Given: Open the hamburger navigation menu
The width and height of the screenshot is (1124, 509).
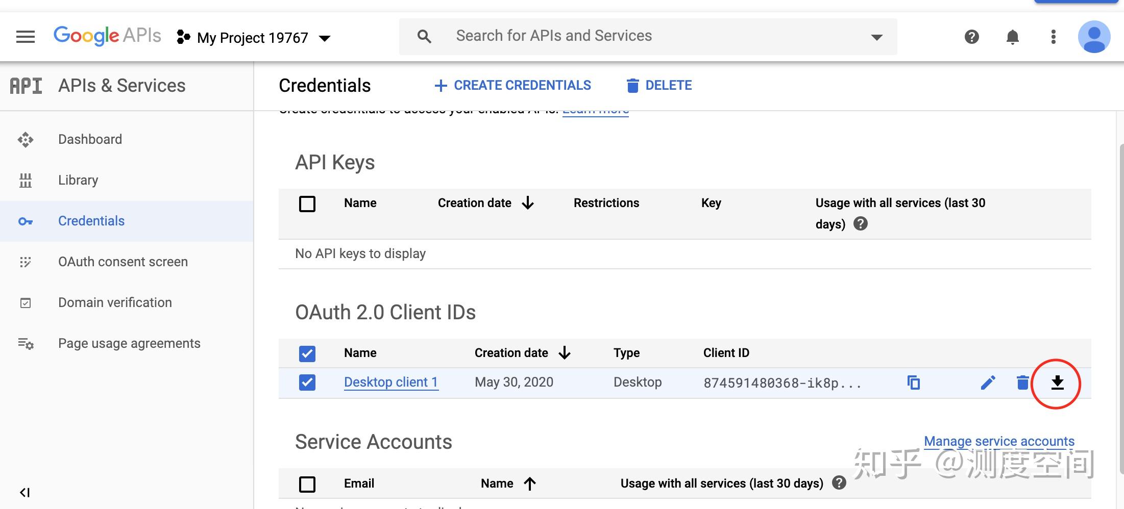Looking at the screenshot, I should (x=26, y=37).
